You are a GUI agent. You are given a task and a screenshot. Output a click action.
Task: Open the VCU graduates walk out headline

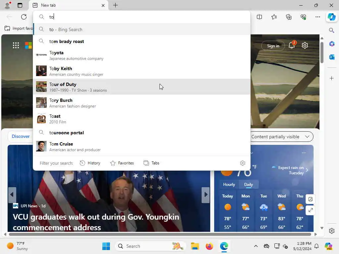(x=96, y=222)
